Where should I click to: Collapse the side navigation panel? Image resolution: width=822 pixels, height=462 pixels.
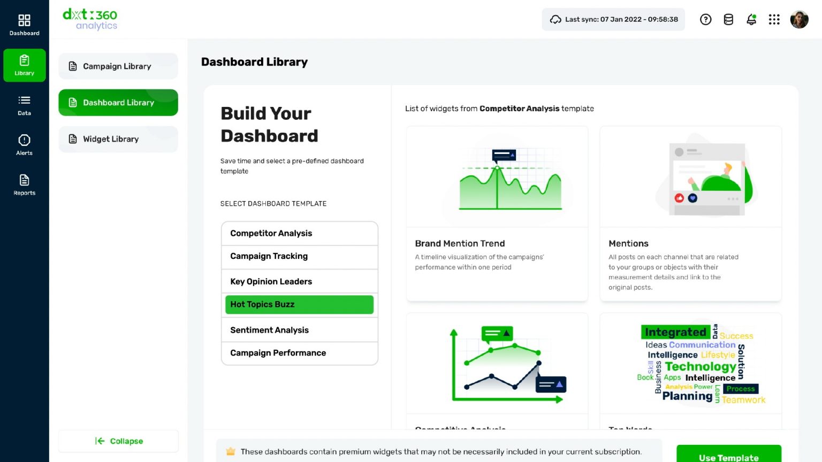click(118, 441)
